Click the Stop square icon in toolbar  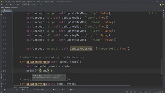40,5
